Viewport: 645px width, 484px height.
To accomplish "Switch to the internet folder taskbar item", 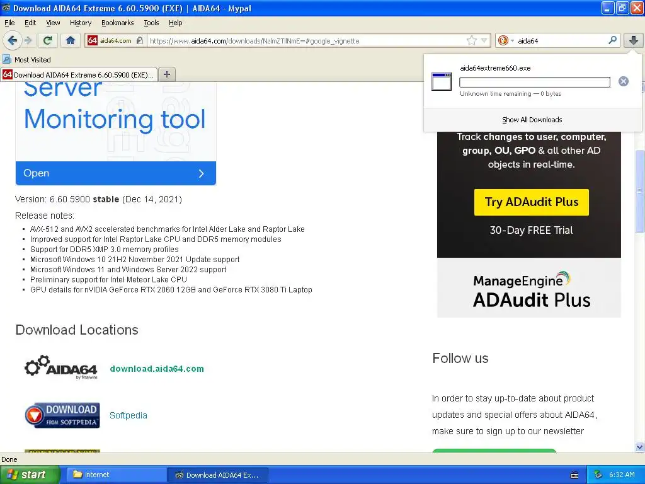I will [116, 475].
